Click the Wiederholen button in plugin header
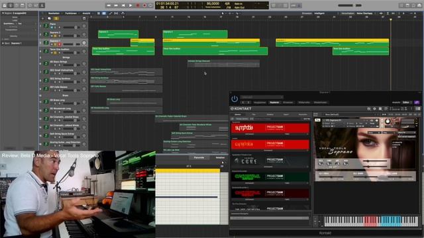Viewport: 424px width, 238px height. [x=321, y=102]
